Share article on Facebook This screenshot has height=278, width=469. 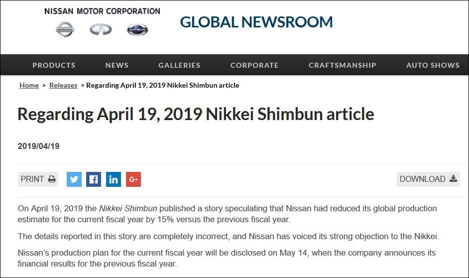[94, 179]
